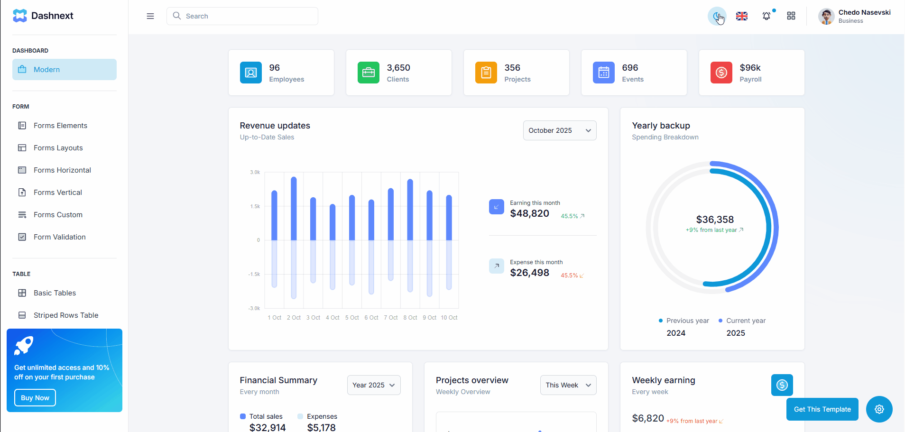Viewport: 905px width, 432px height.
Task: Toggle the Previous year legend item
Action: 683,321
